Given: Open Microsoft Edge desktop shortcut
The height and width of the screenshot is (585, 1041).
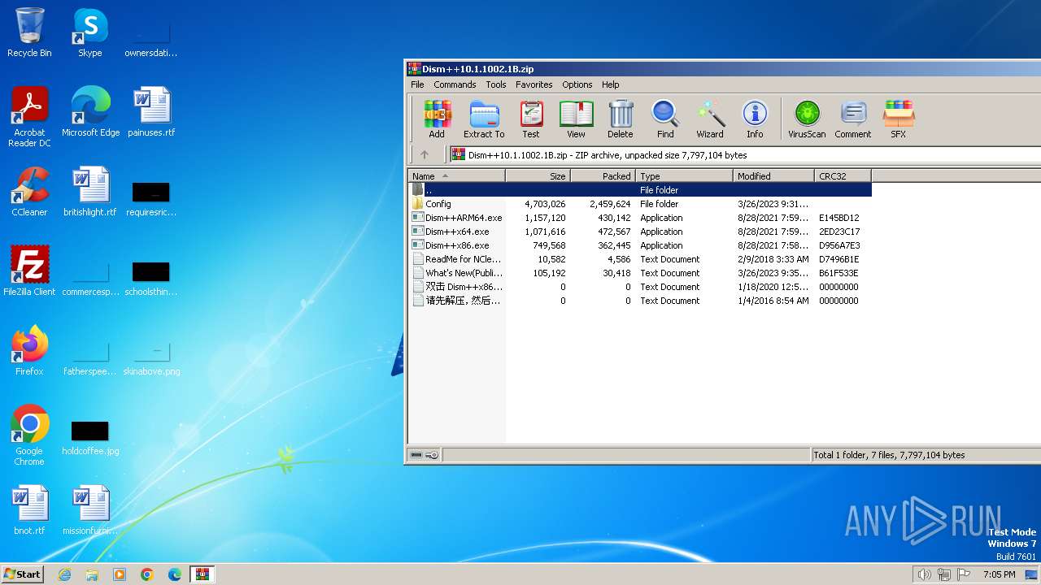Looking at the screenshot, I should tap(90, 111).
